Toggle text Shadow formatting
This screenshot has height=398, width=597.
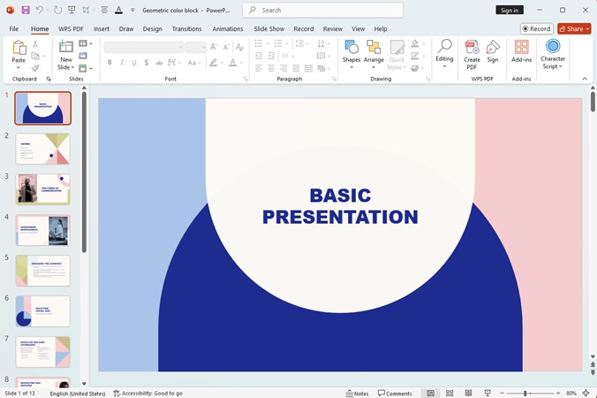point(147,63)
